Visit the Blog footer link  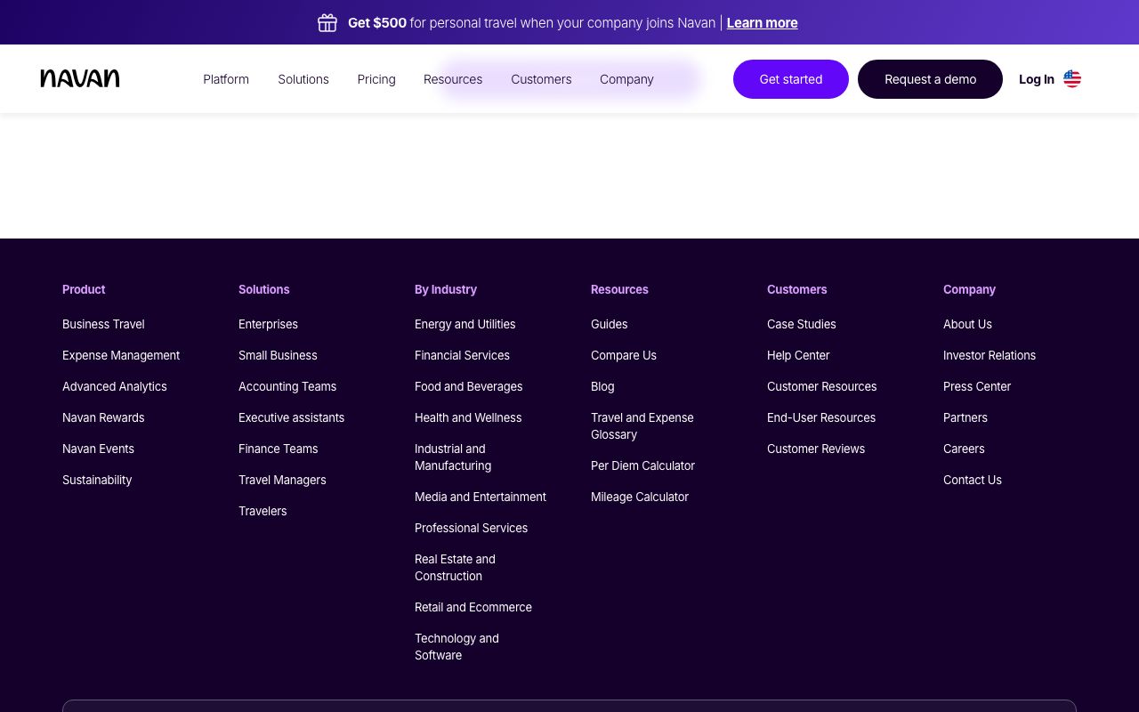602,387
